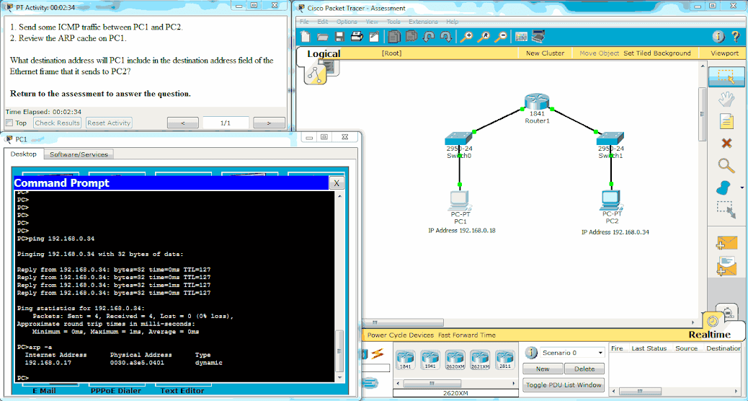This screenshot has width=748, height=401.
Task: Switch to the Desktop tab in PC1
Action: click(x=23, y=154)
